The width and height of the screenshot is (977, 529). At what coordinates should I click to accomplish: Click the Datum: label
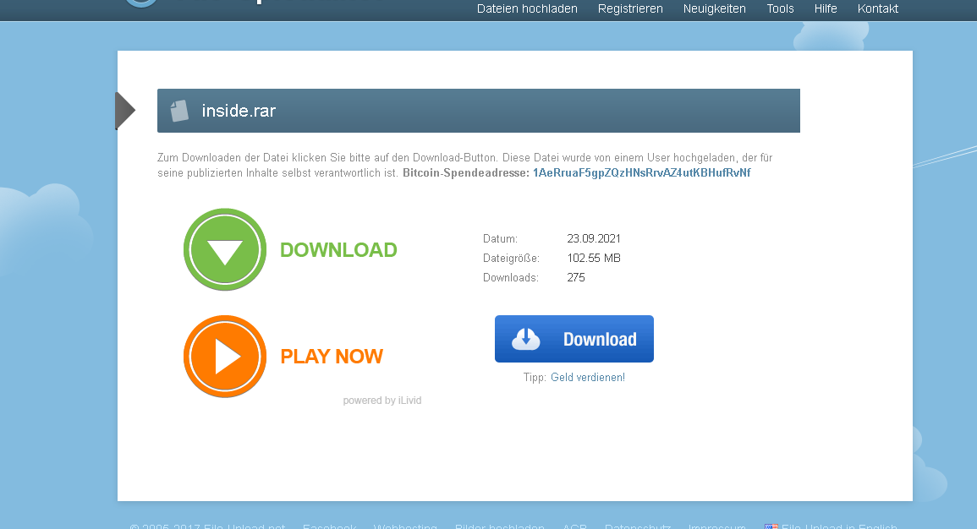[x=500, y=238]
